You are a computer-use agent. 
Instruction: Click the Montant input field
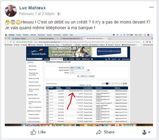tap(82, 73)
